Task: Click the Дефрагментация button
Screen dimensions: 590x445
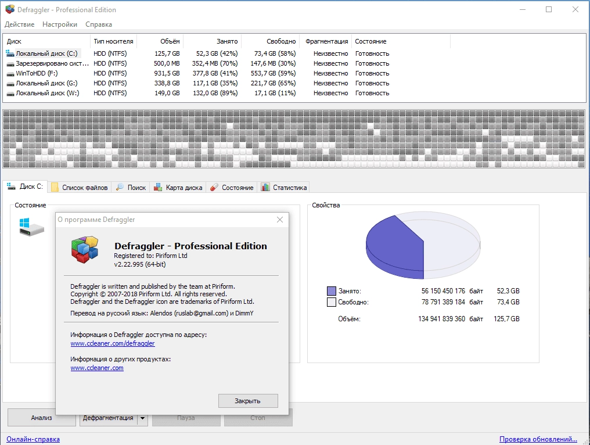Action: tap(108, 418)
